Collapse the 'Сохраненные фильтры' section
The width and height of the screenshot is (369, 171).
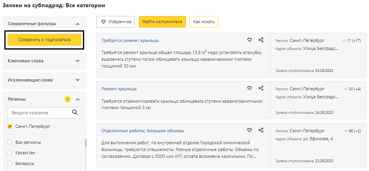(x=77, y=24)
